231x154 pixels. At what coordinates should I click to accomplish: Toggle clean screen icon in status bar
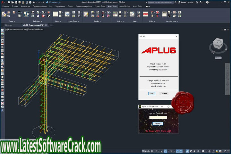[225, 151]
